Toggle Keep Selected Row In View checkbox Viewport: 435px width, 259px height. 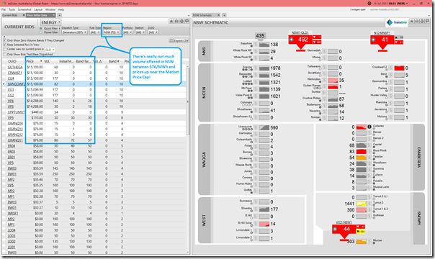coord(5,45)
